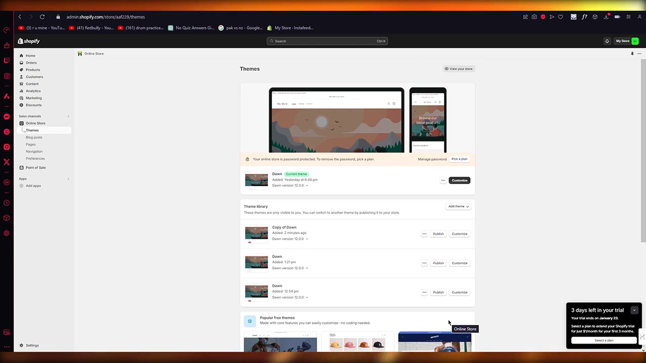646x363 pixels.
Task: Open the page's three-dot more menu
Action: 639,53
